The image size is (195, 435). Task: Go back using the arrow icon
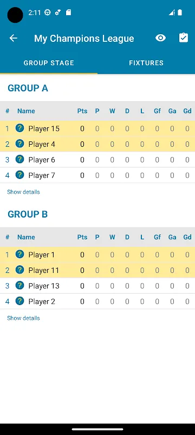[x=13, y=38]
